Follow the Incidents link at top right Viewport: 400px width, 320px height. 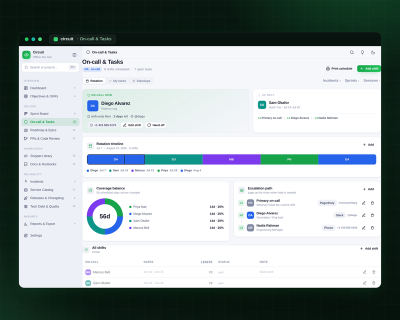tap(331, 80)
